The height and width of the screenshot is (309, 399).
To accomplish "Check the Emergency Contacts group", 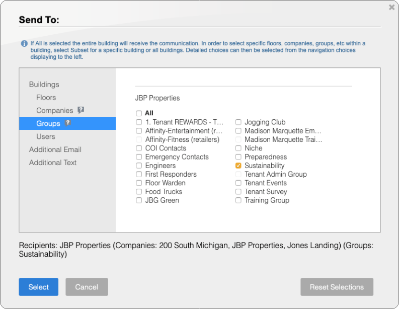I will click(139, 157).
